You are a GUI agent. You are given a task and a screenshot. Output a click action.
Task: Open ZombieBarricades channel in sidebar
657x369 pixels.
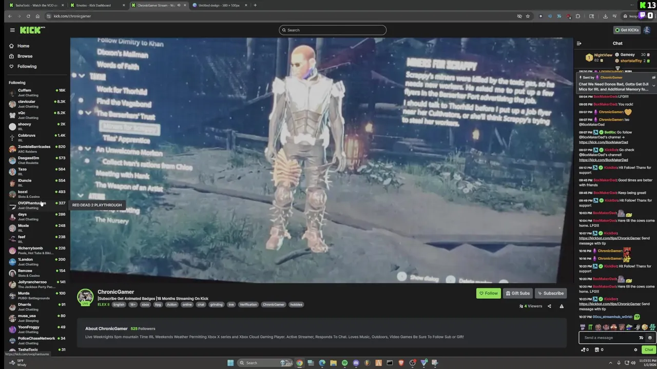tap(37, 149)
